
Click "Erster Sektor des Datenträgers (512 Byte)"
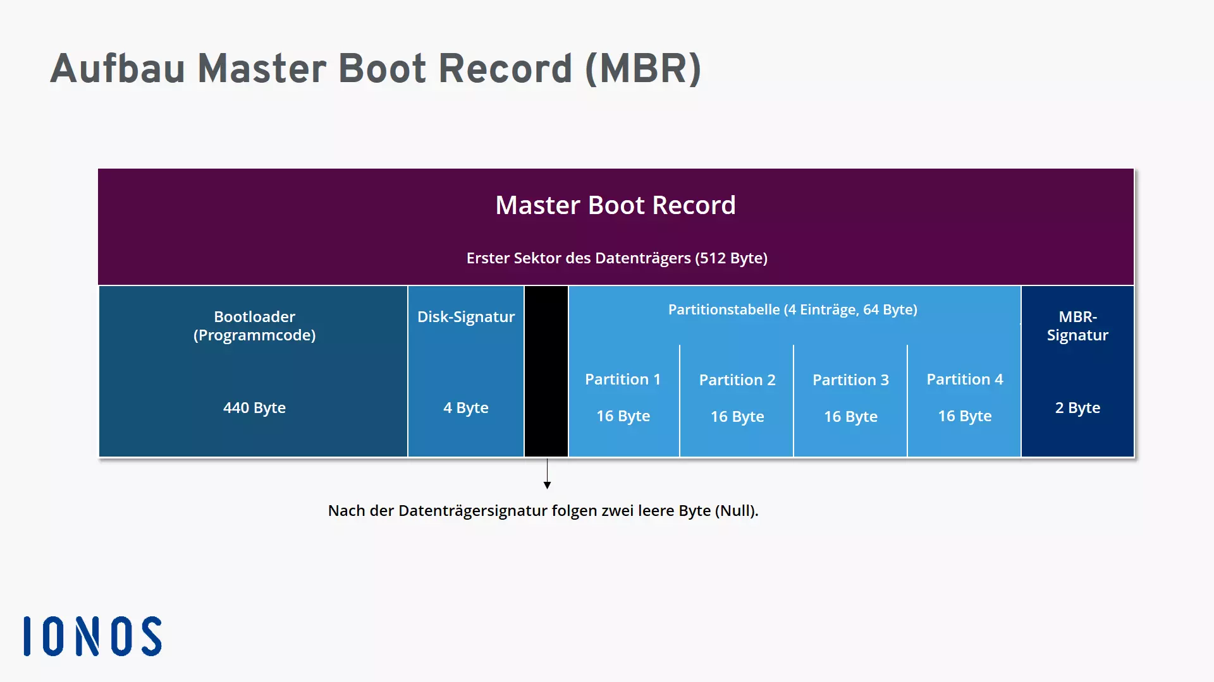coord(616,258)
